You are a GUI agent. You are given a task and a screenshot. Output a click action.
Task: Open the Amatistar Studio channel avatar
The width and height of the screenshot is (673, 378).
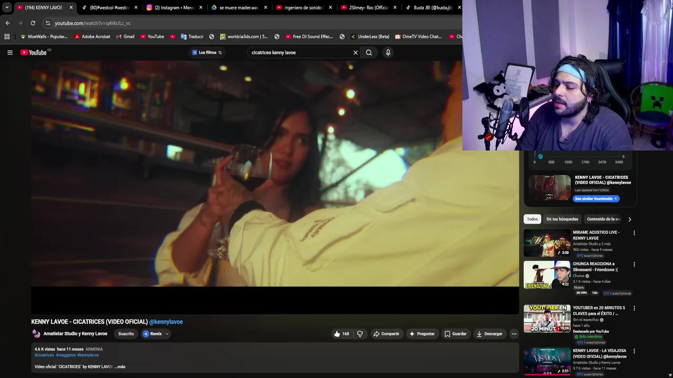[x=36, y=334]
